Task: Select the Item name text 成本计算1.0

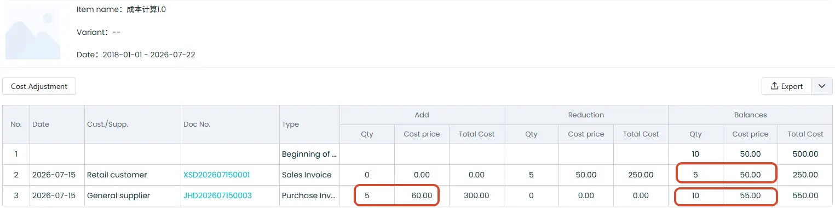Action: pos(146,9)
